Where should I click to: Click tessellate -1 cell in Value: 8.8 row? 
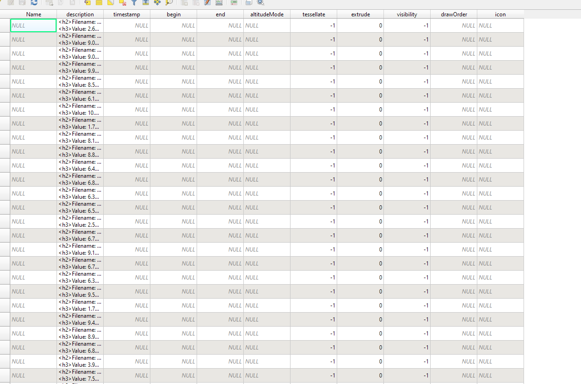(x=314, y=151)
